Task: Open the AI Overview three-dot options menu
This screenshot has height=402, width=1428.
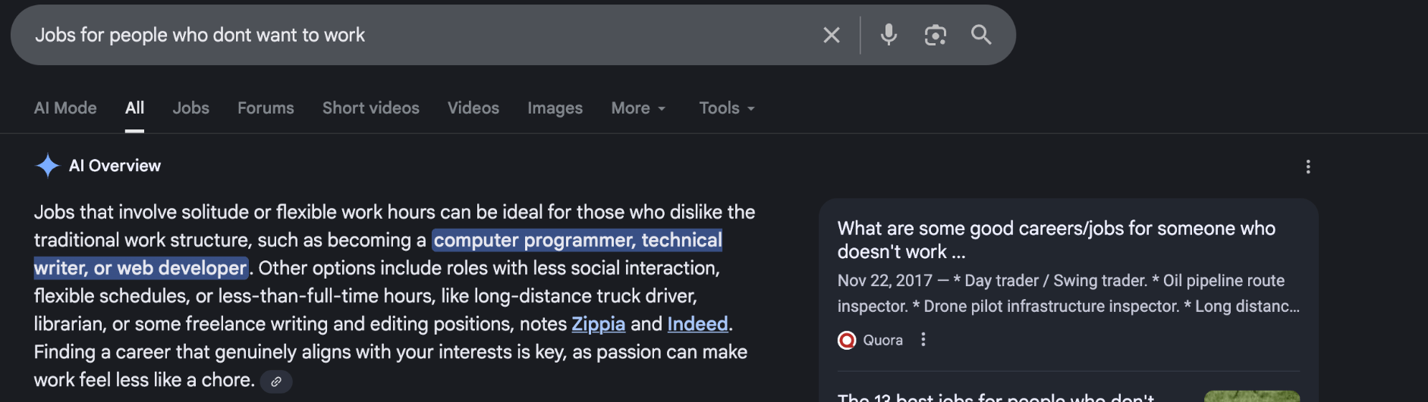Action: [1308, 167]
